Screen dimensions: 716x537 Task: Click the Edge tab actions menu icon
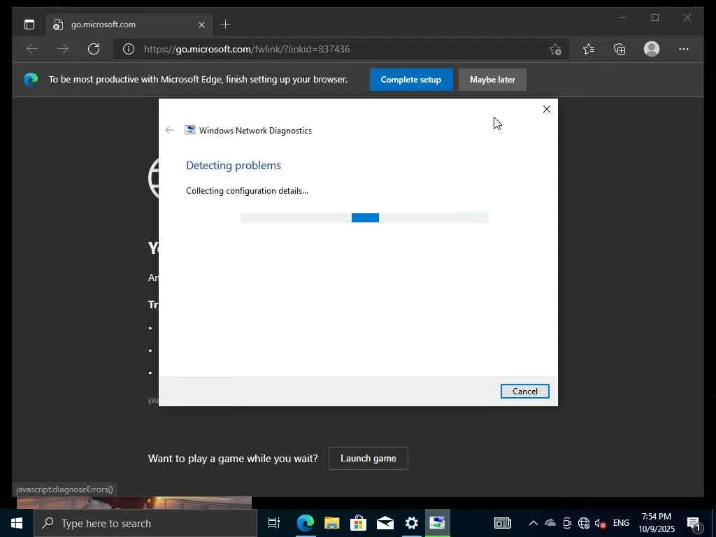tap(29, 24)
